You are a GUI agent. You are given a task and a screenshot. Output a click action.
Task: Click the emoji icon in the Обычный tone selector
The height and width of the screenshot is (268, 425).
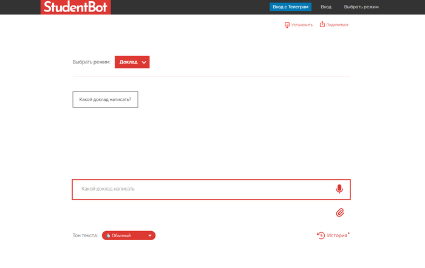107,235
